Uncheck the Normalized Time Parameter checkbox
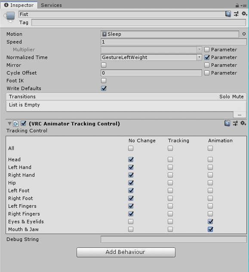249x272 pixels. click(207, 57)
